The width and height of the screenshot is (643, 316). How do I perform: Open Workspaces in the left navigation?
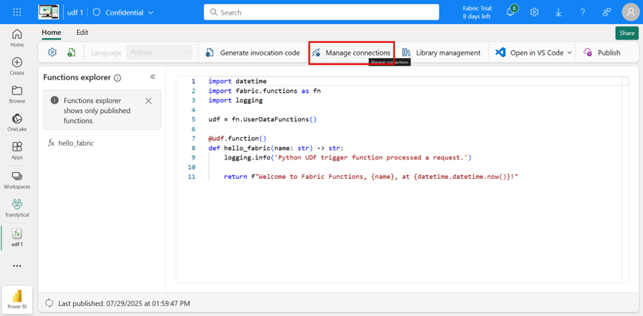pyautogui.click(x=17, y=180)
